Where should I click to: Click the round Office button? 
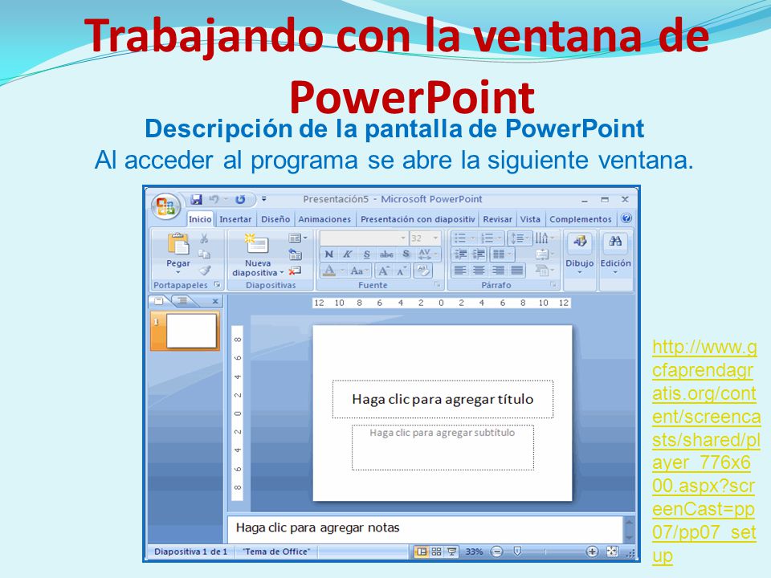(165, 206)
